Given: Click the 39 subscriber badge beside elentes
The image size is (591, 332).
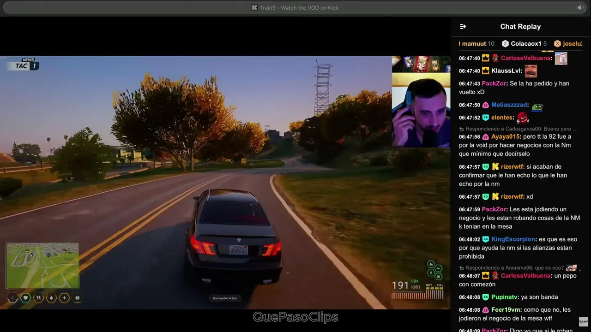Looking at the screenshot, I should (485, 118).
